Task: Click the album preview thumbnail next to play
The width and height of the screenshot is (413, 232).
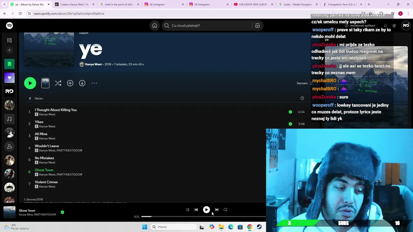Action: coord(45,83)
